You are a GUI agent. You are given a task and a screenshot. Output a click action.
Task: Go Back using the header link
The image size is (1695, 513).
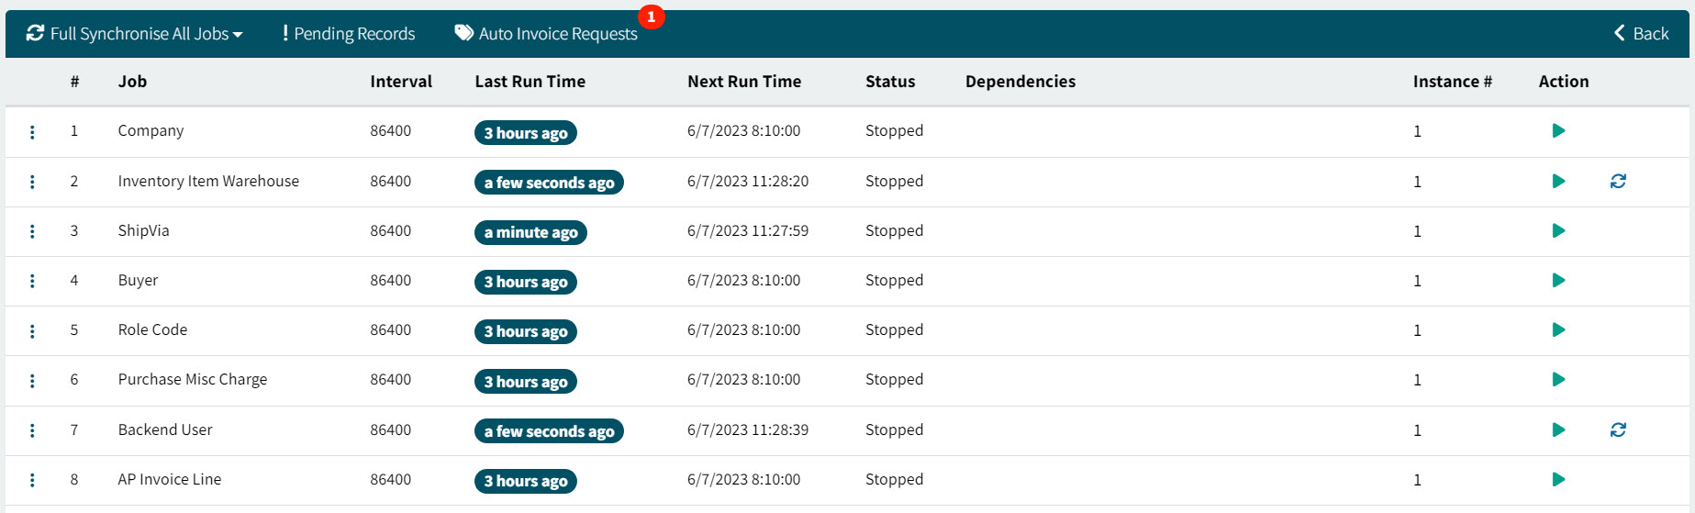coord(1641,34)
